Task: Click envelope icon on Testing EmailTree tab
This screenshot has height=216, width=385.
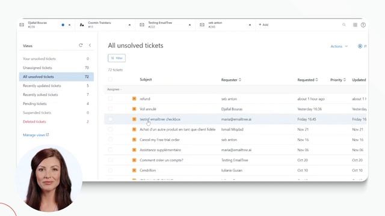Action: [x=142, y=25]
